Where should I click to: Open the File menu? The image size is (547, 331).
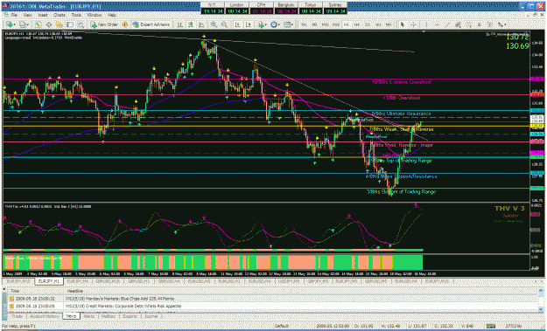(14, 16)
